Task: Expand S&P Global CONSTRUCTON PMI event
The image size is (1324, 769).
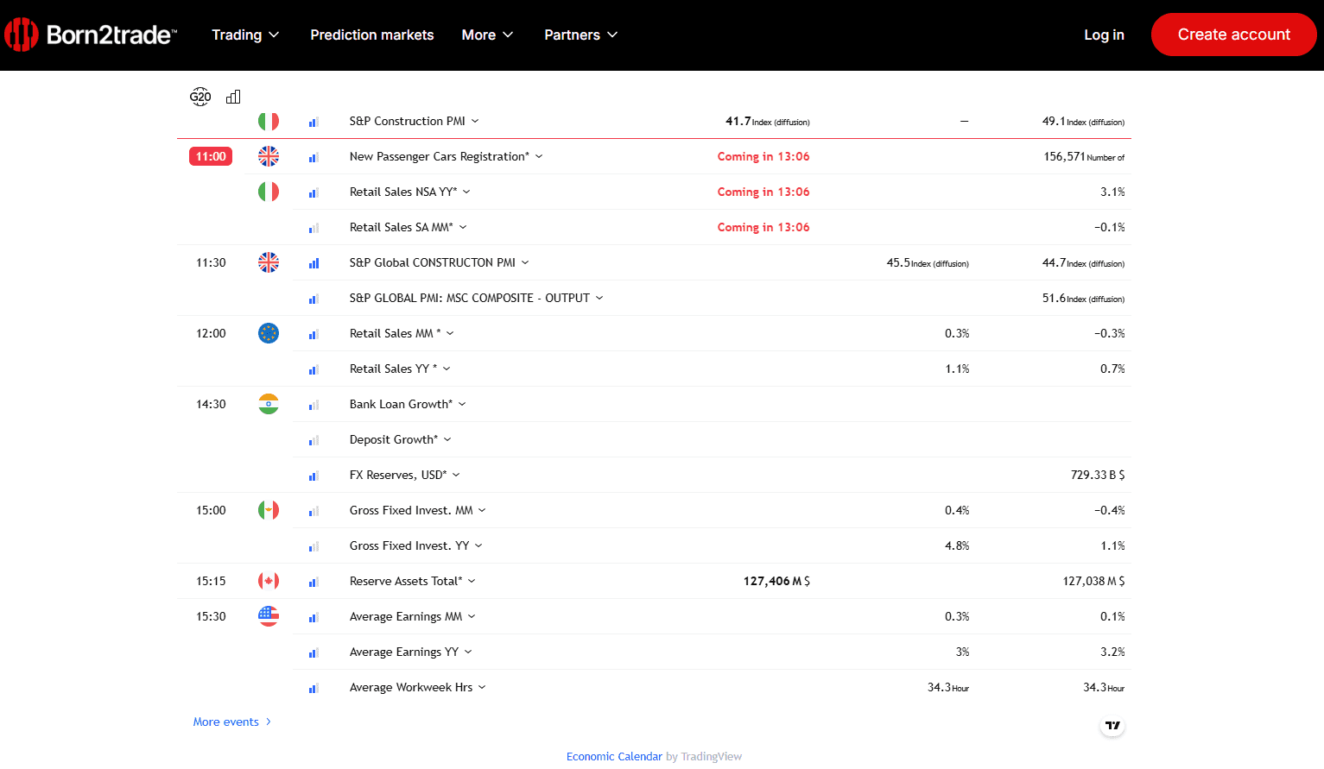Action: pos(525,262)
